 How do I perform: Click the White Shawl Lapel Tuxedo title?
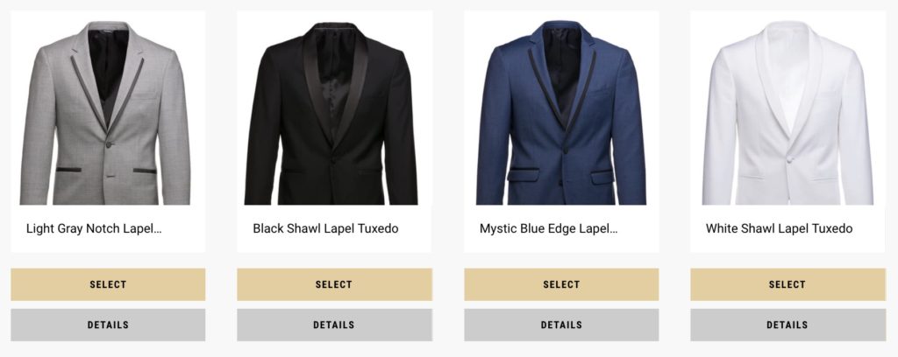(779, 229)
